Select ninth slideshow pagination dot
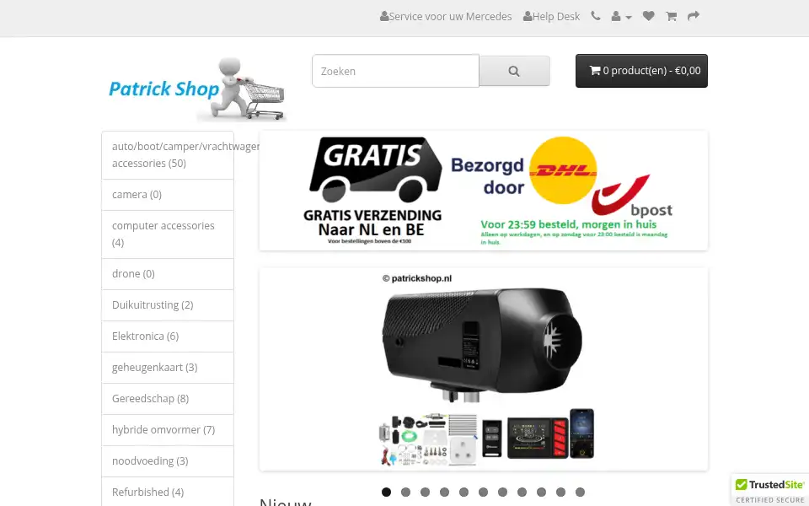Viewport: 809px width, 506px height. coord(541,492)
